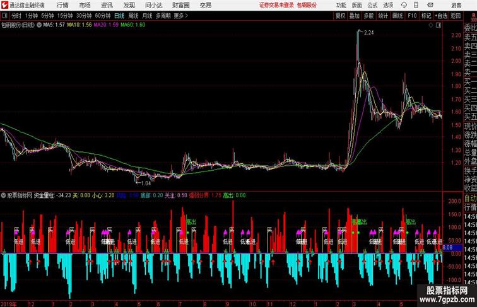Click the 1.04 low price marker

coord(146,183)
